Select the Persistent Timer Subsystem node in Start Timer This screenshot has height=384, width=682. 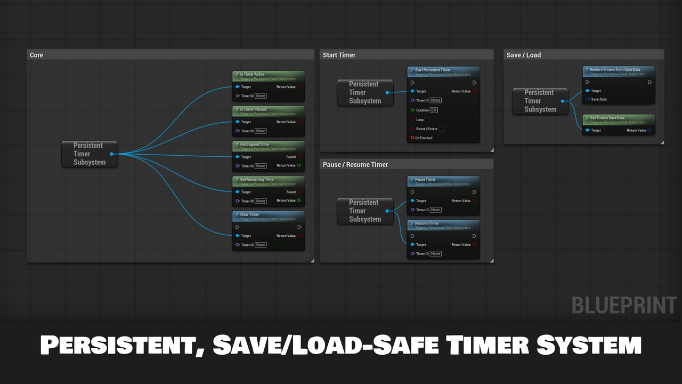365,92
